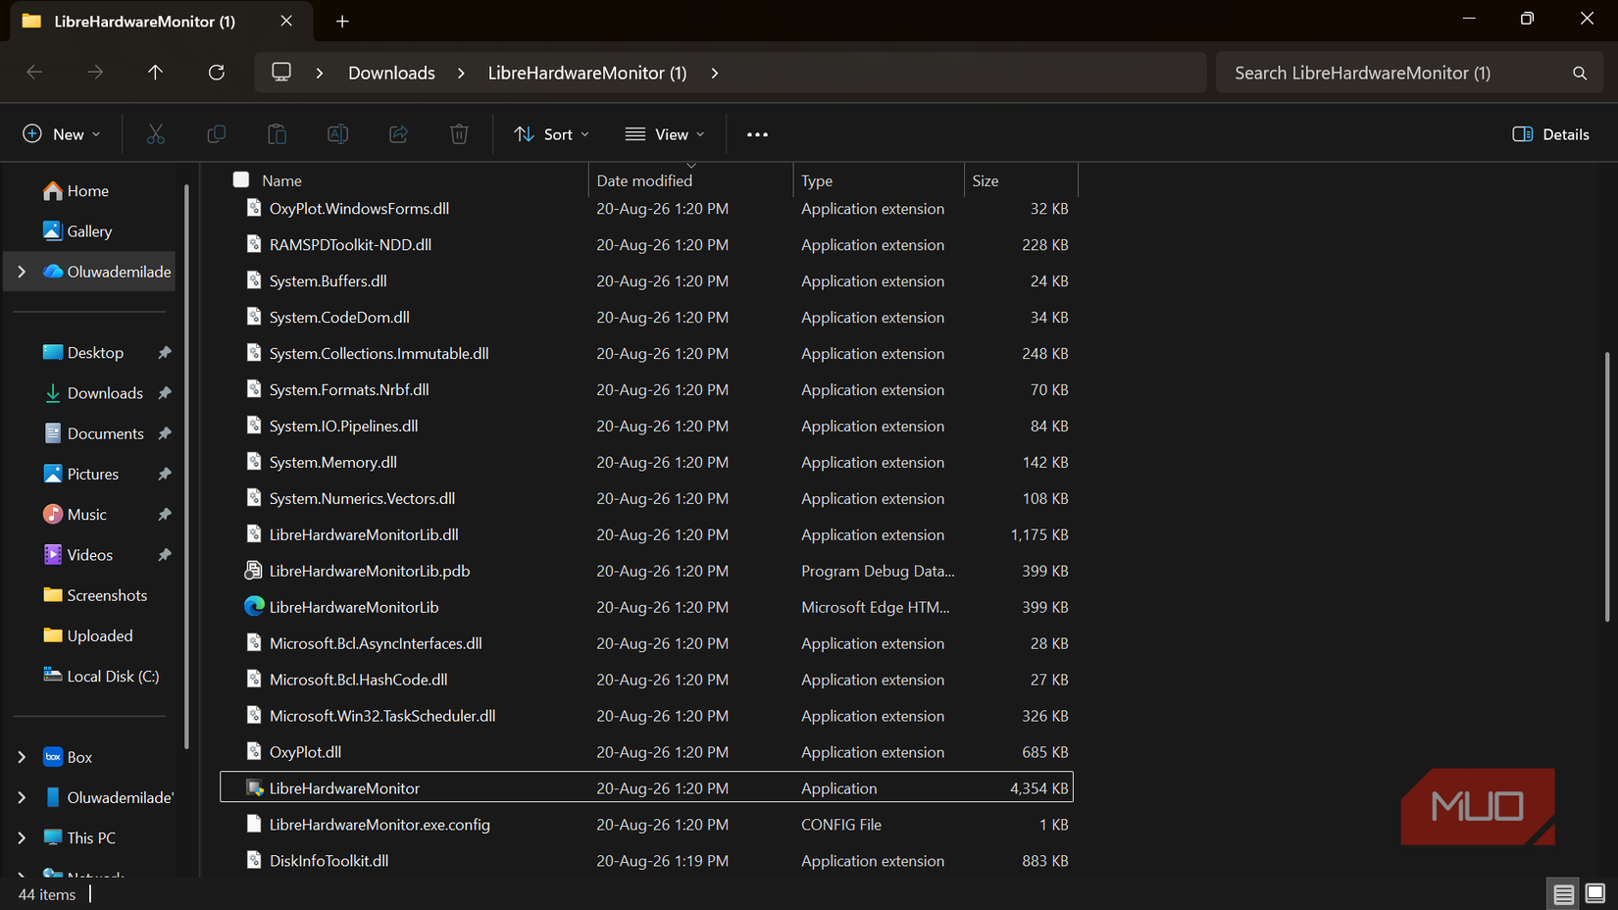
Task: Expand chevron after LibreHardwareMonitor (1) in address bar
Action: coord(715,74)
